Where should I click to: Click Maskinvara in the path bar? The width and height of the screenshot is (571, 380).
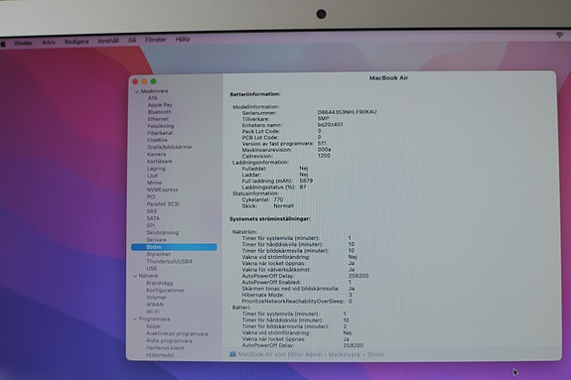345,354
